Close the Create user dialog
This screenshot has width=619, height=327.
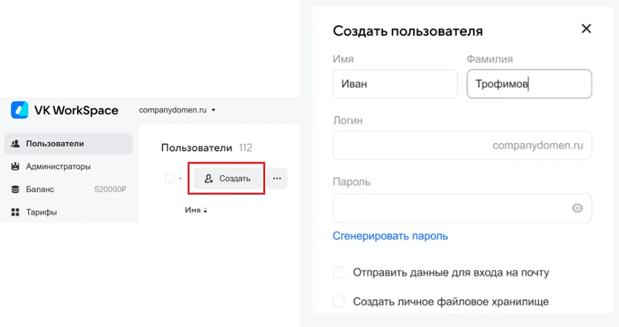coord(586,28)
